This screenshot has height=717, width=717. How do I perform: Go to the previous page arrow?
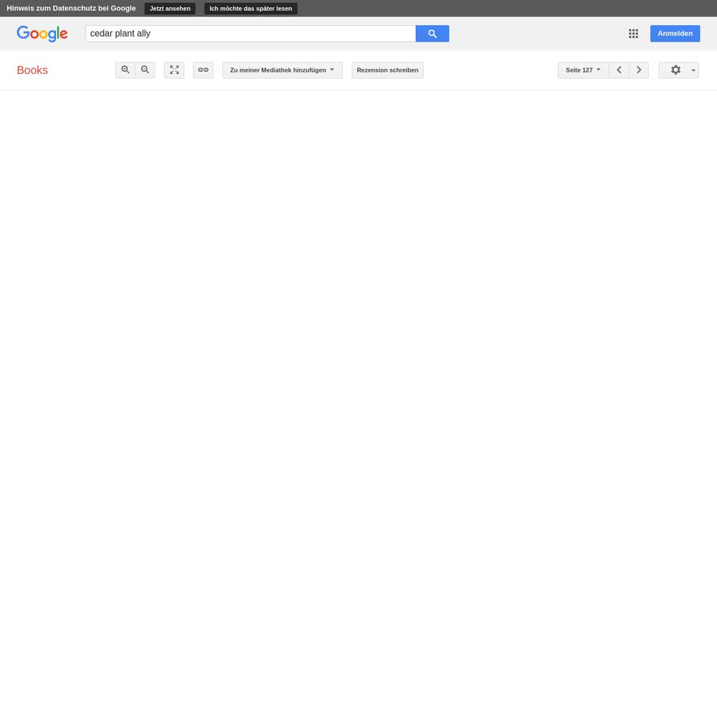[619, 70]
